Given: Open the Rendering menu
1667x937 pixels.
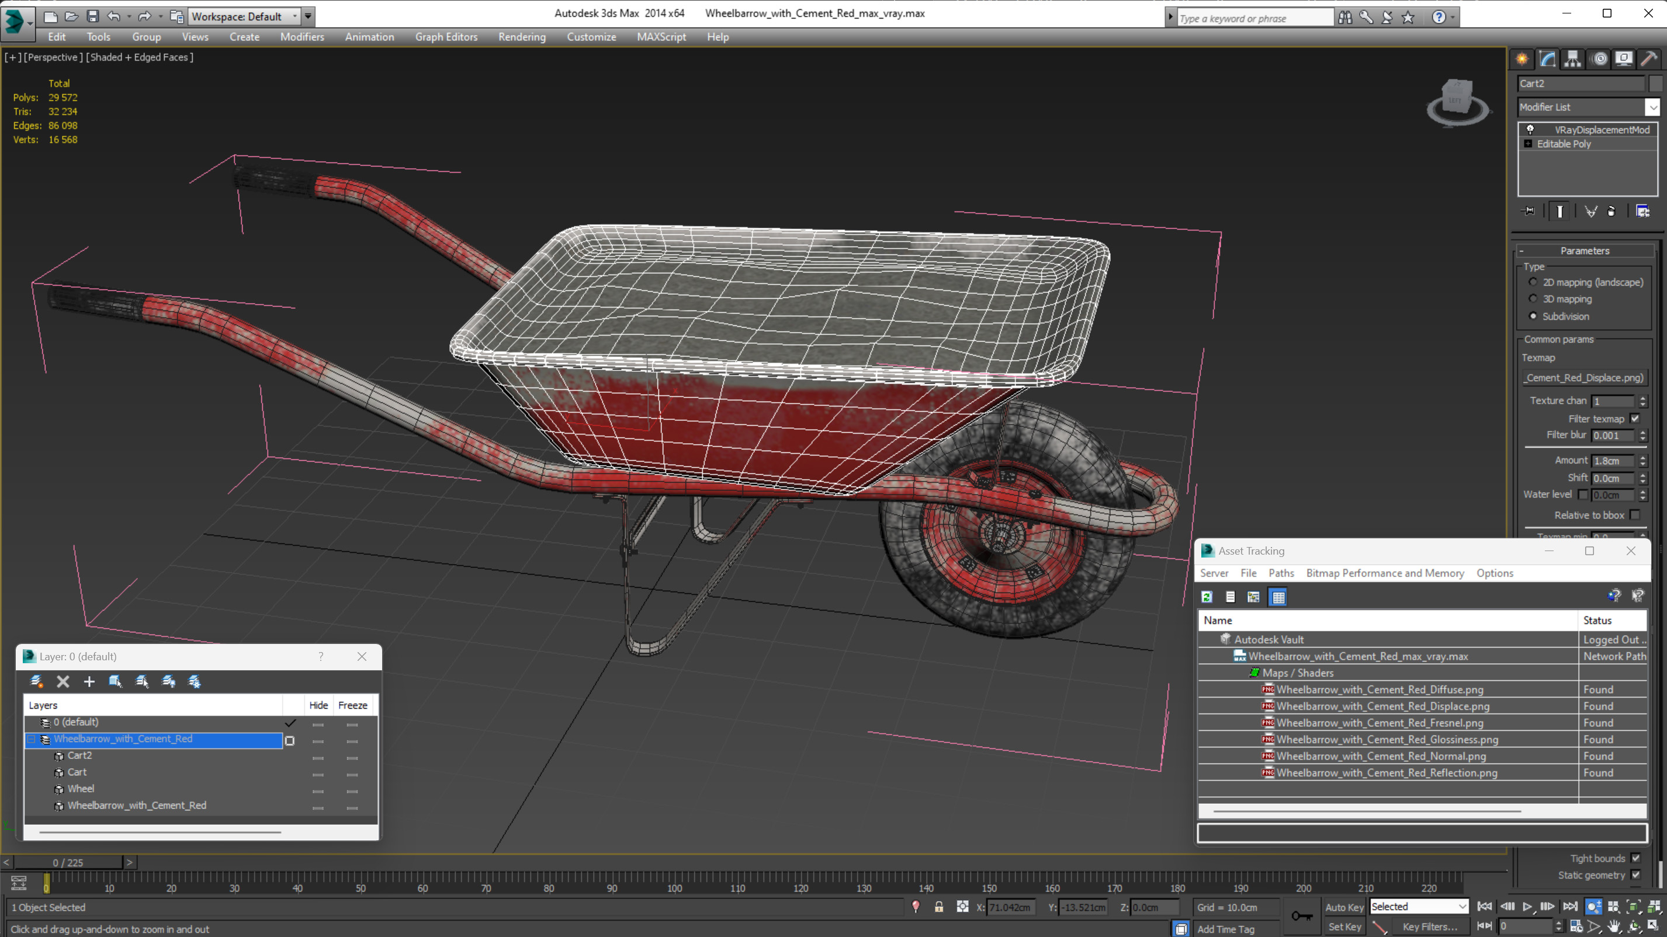Looking at the screenshot, I should 522,37.
